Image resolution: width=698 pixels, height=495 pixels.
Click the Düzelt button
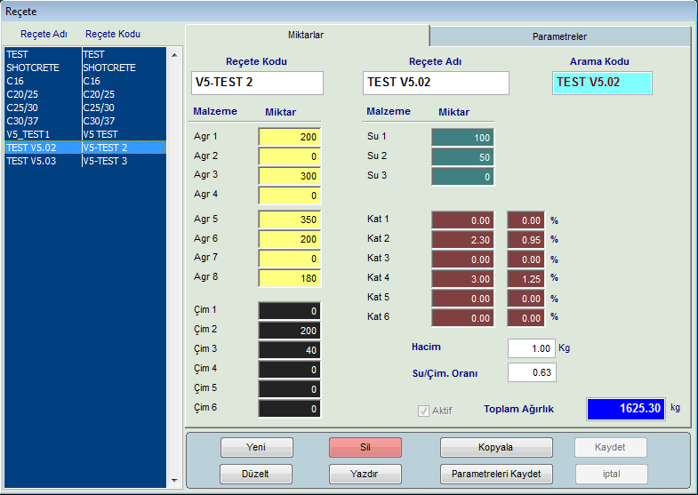257,474
